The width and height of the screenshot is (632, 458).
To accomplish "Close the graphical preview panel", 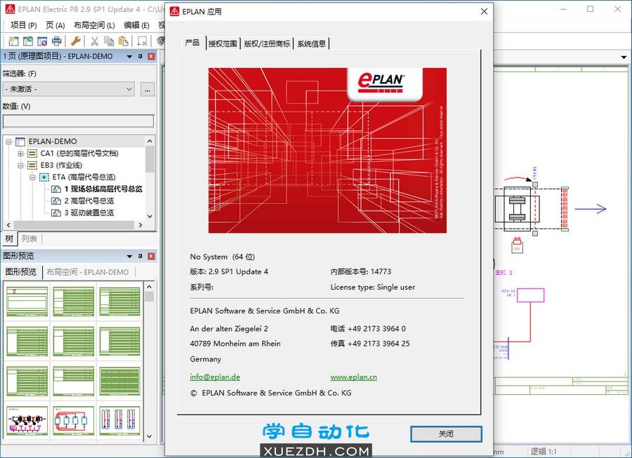I will pos(151,256).
